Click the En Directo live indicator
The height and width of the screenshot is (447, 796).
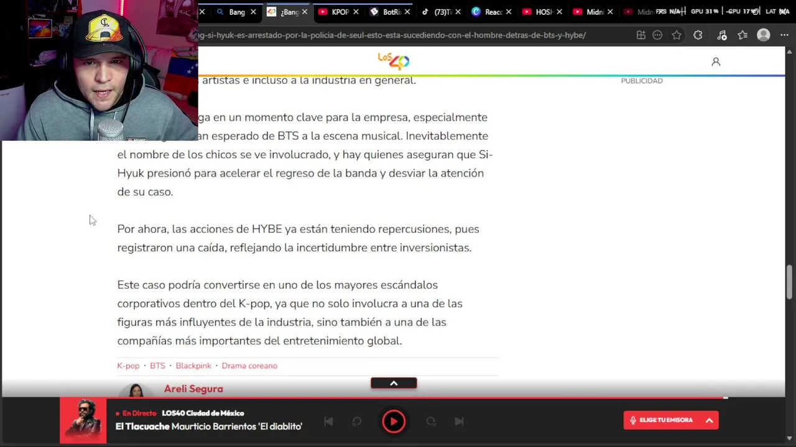click(136, 413)
